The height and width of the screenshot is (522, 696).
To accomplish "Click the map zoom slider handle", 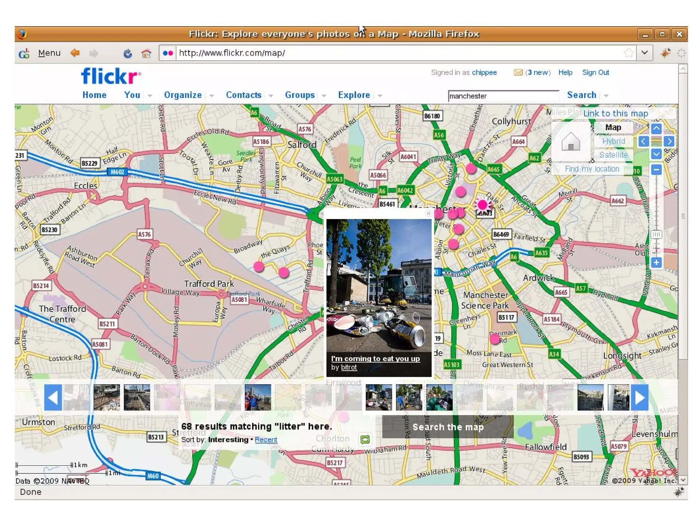I will [656, 234].
